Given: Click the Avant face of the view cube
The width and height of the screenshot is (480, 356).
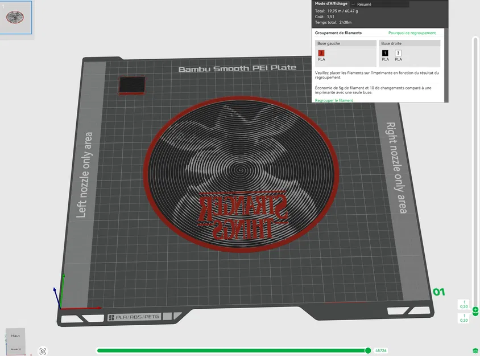Looking at the screenshot, I should pos(15,349).
